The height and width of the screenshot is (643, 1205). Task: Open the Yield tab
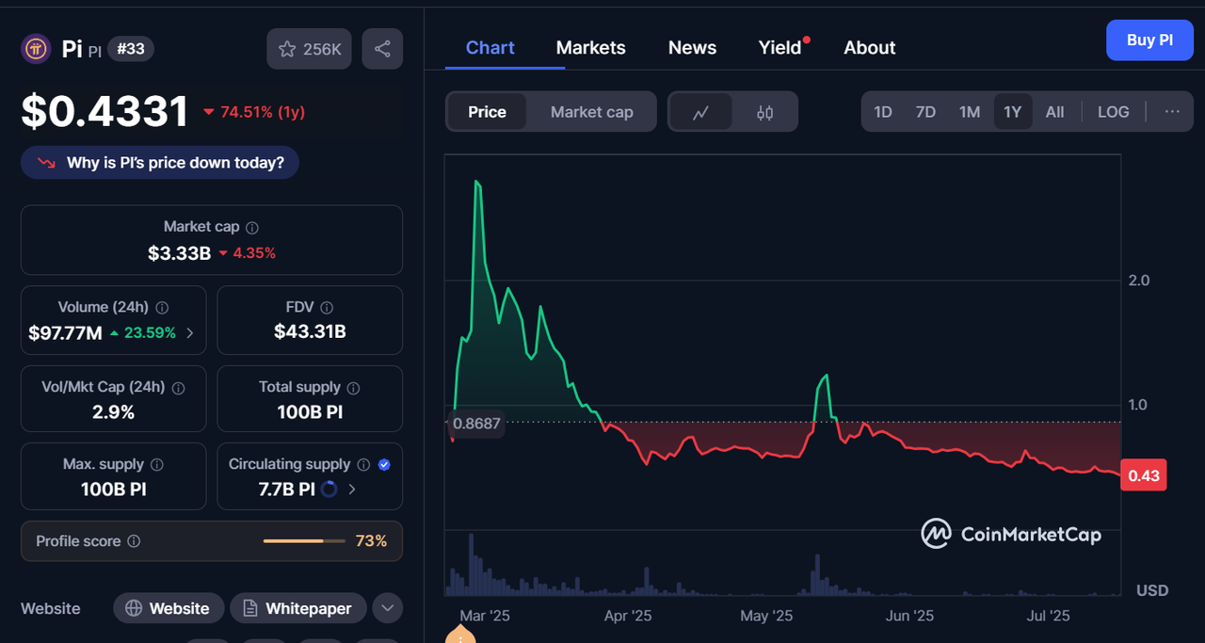(780, 48)
